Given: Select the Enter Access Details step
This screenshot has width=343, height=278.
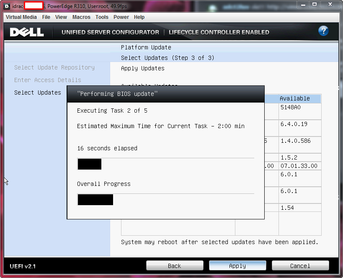Looking at the screenshot, I should click(48, 80).
